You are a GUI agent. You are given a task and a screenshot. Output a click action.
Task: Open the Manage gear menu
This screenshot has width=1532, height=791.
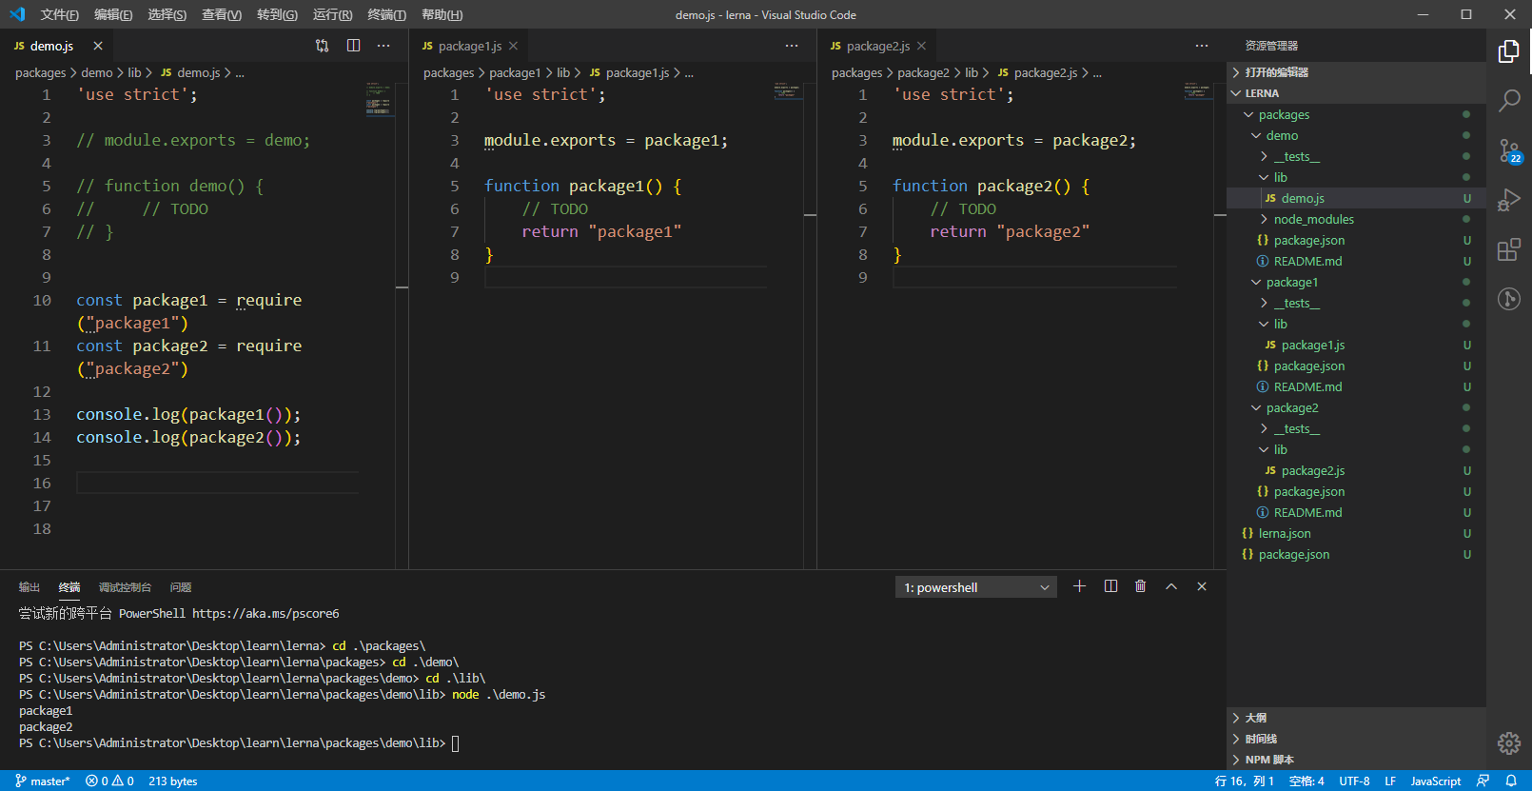pos(1509,743)
